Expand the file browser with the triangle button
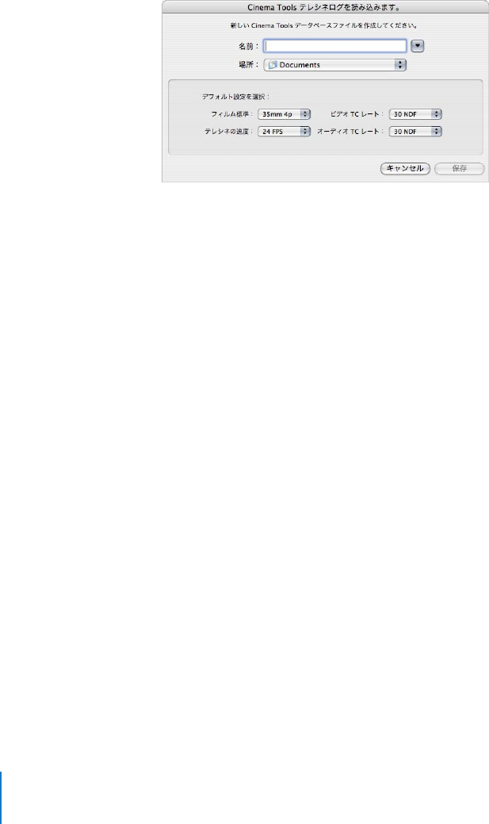Image resolution: width=489 pixels, height=824 pixels. (x=417, y=46)
